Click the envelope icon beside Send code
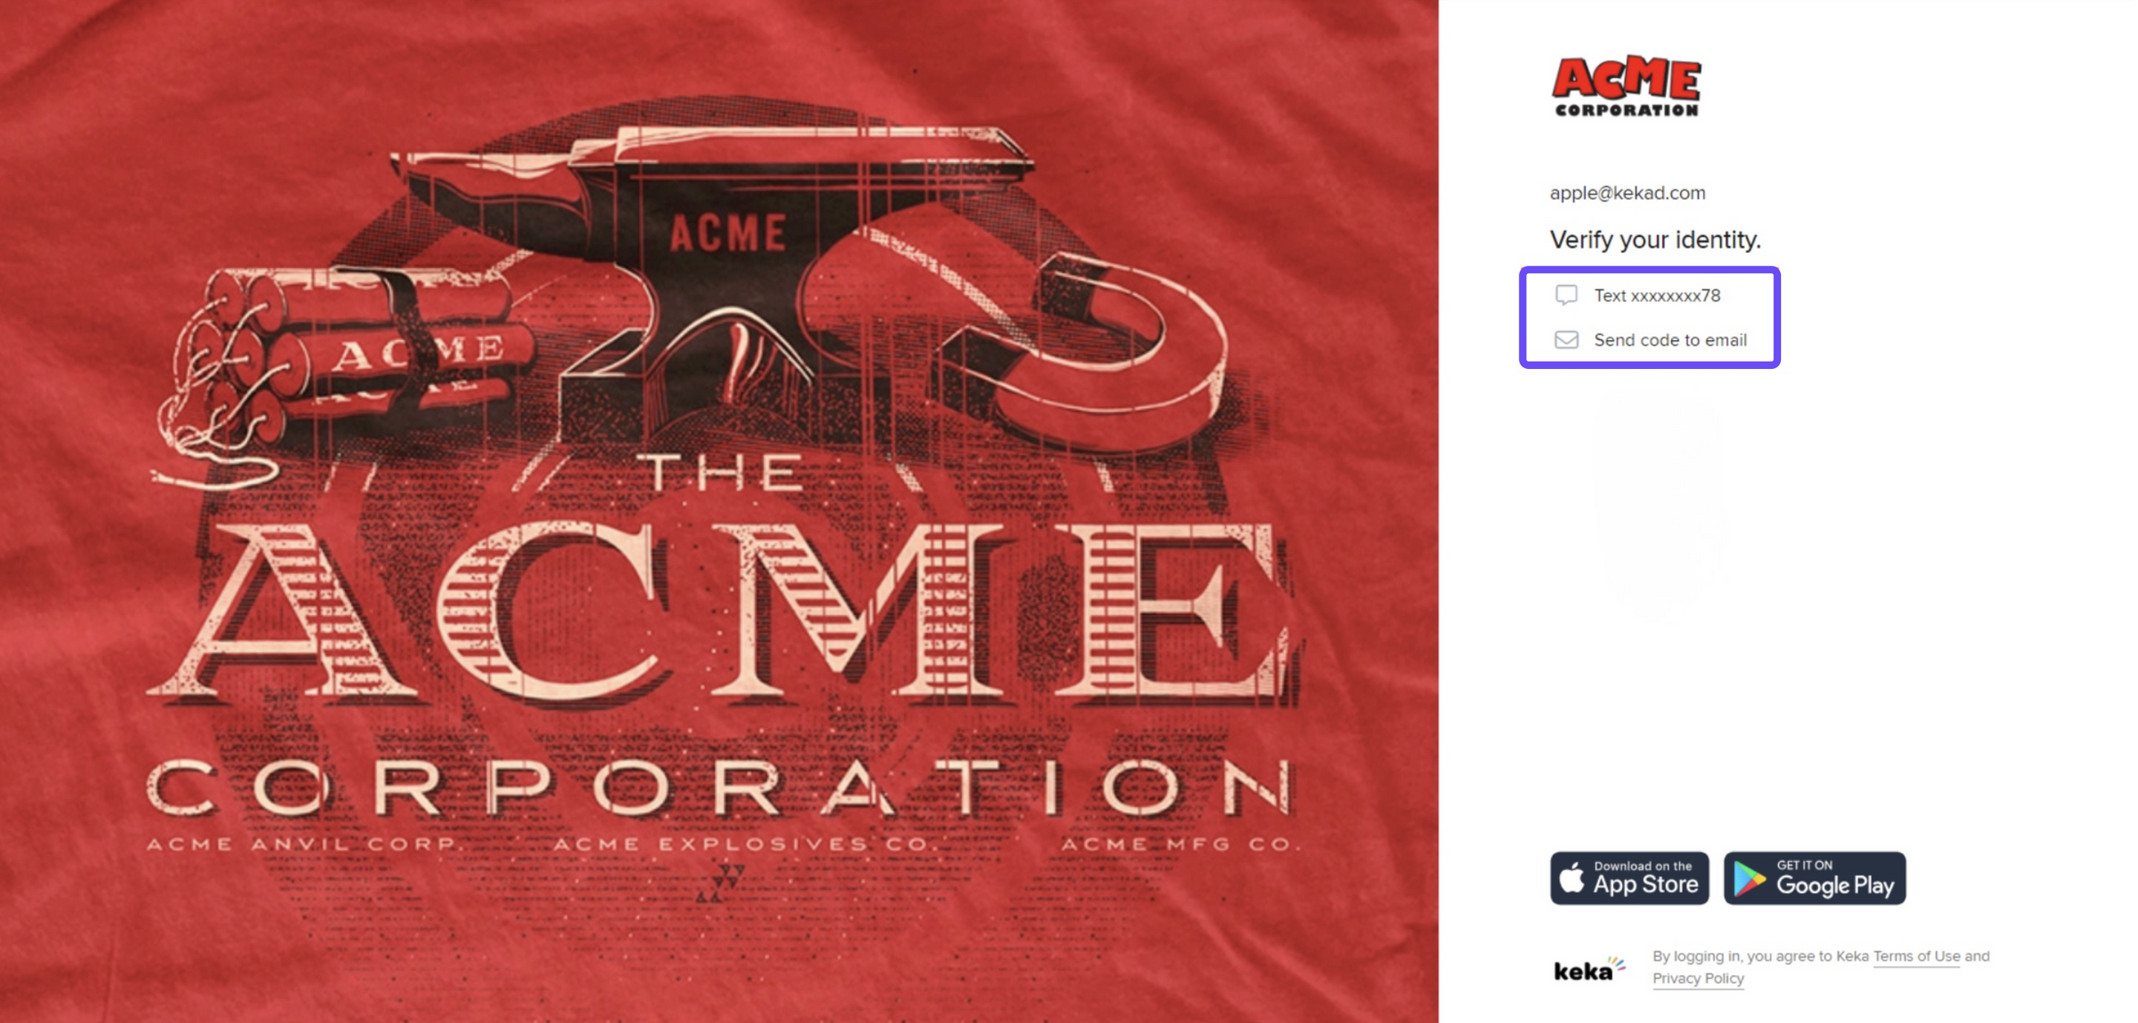The image size is (2138, 1023). [x=1566, y=340]
